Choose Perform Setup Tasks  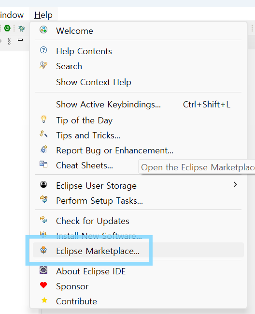pyautogui.click(x=138, y=201)
